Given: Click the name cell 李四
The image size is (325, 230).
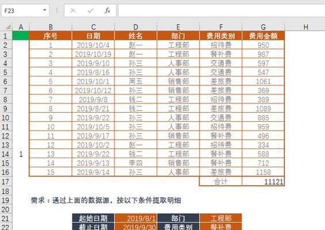Looking at the screenshot, I should point(136,163).
